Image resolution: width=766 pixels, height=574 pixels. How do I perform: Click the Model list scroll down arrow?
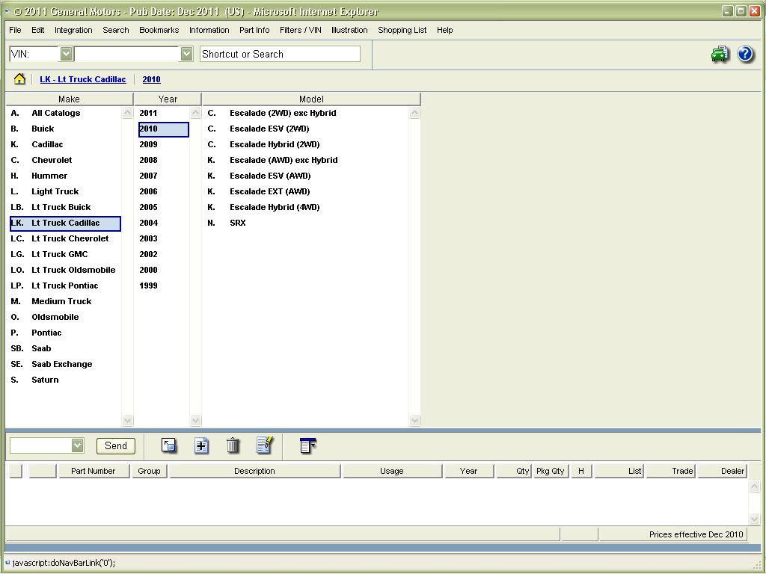pyautogui.click(x=414, y=420)
